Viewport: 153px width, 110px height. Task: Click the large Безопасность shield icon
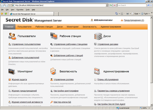(x=53, y=71)
